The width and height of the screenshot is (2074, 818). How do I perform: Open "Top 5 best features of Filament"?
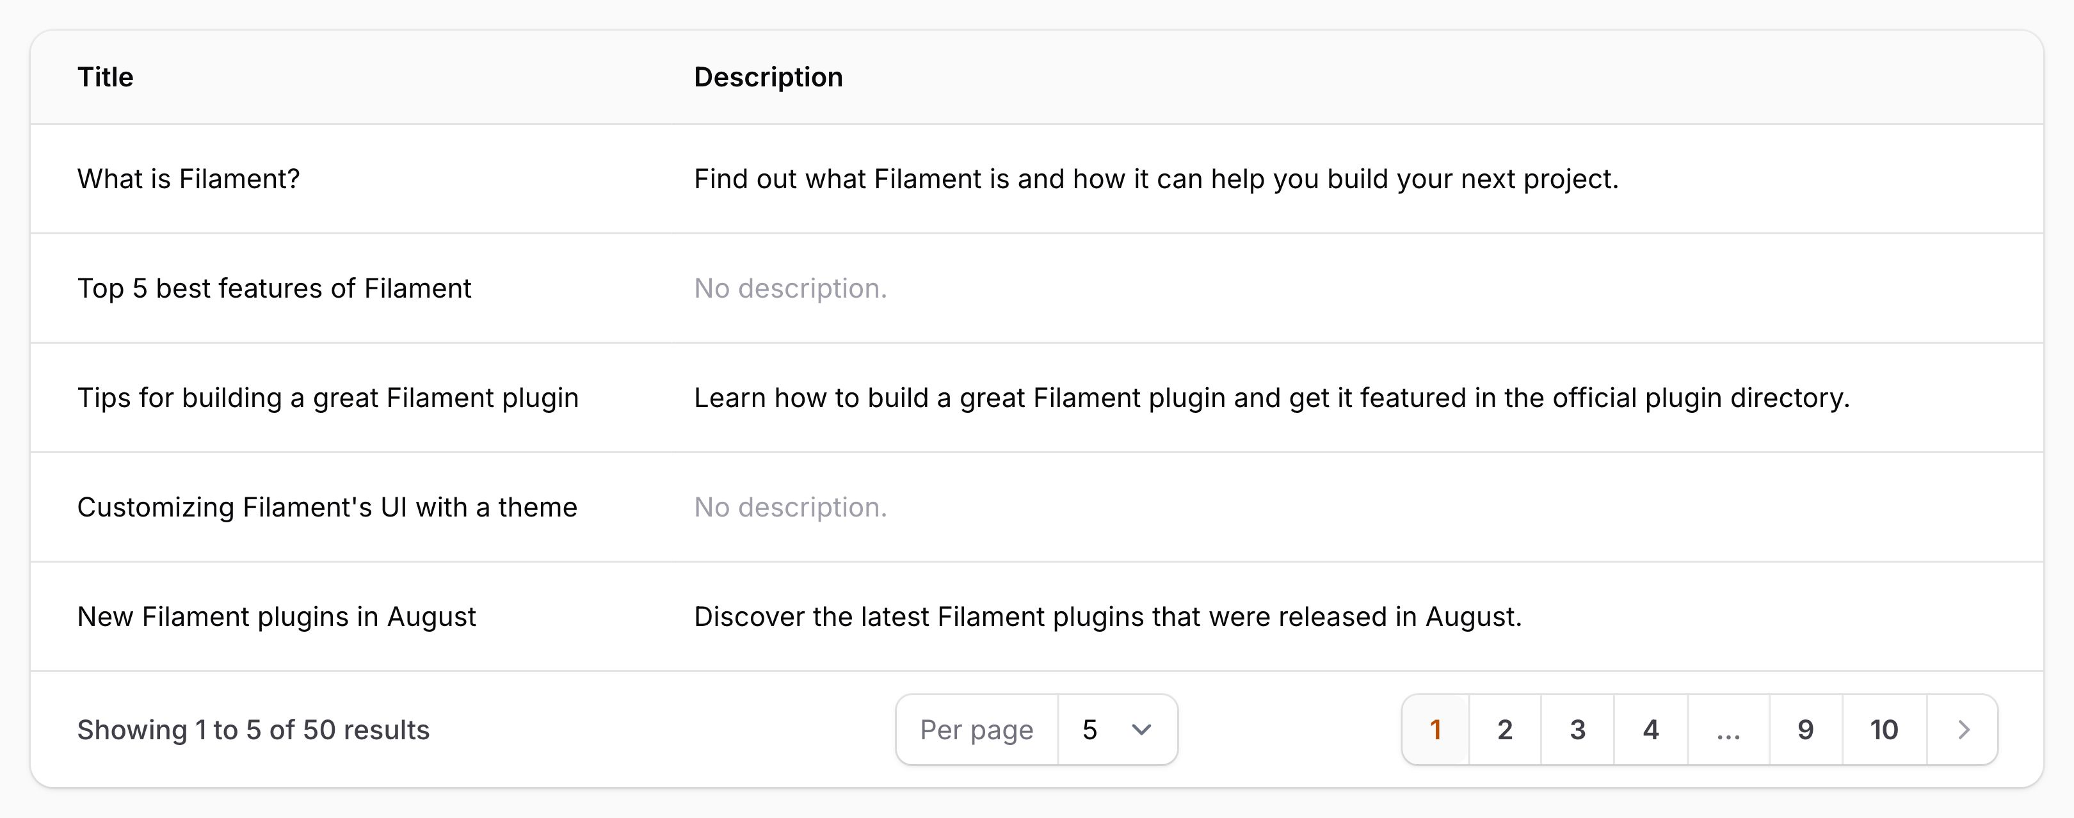click(274, 288)
